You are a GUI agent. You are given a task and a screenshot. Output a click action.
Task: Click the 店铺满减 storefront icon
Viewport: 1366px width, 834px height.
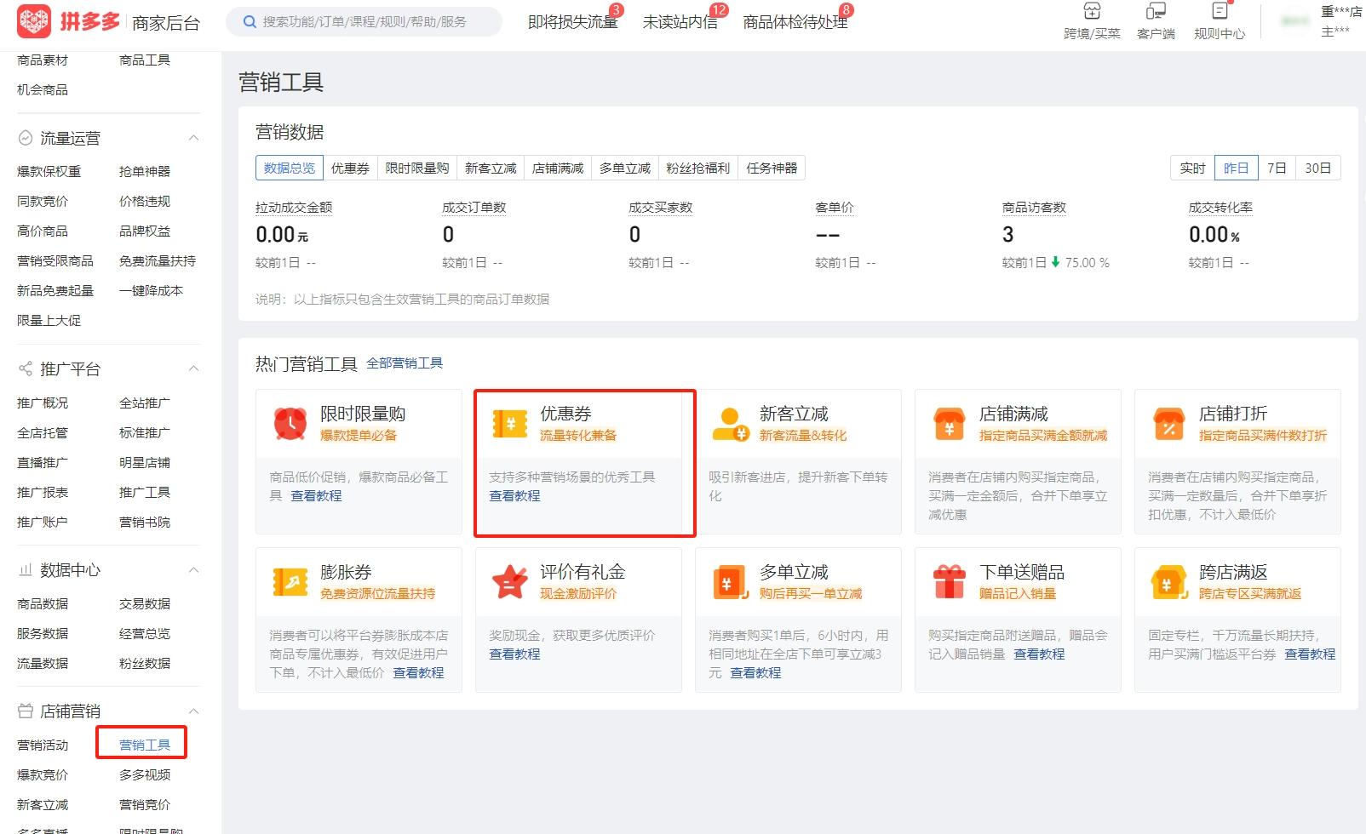click(948, 423)
